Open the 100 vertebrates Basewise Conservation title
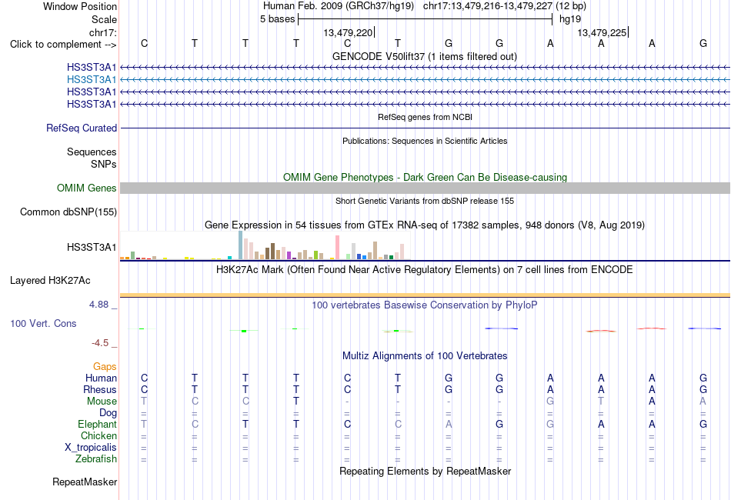731x500 pixels. click(x=424, y=305)
